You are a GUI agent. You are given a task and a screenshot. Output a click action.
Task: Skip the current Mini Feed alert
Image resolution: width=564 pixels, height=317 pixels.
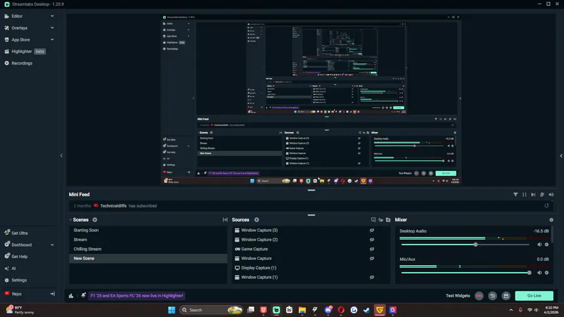click(533, 194)
